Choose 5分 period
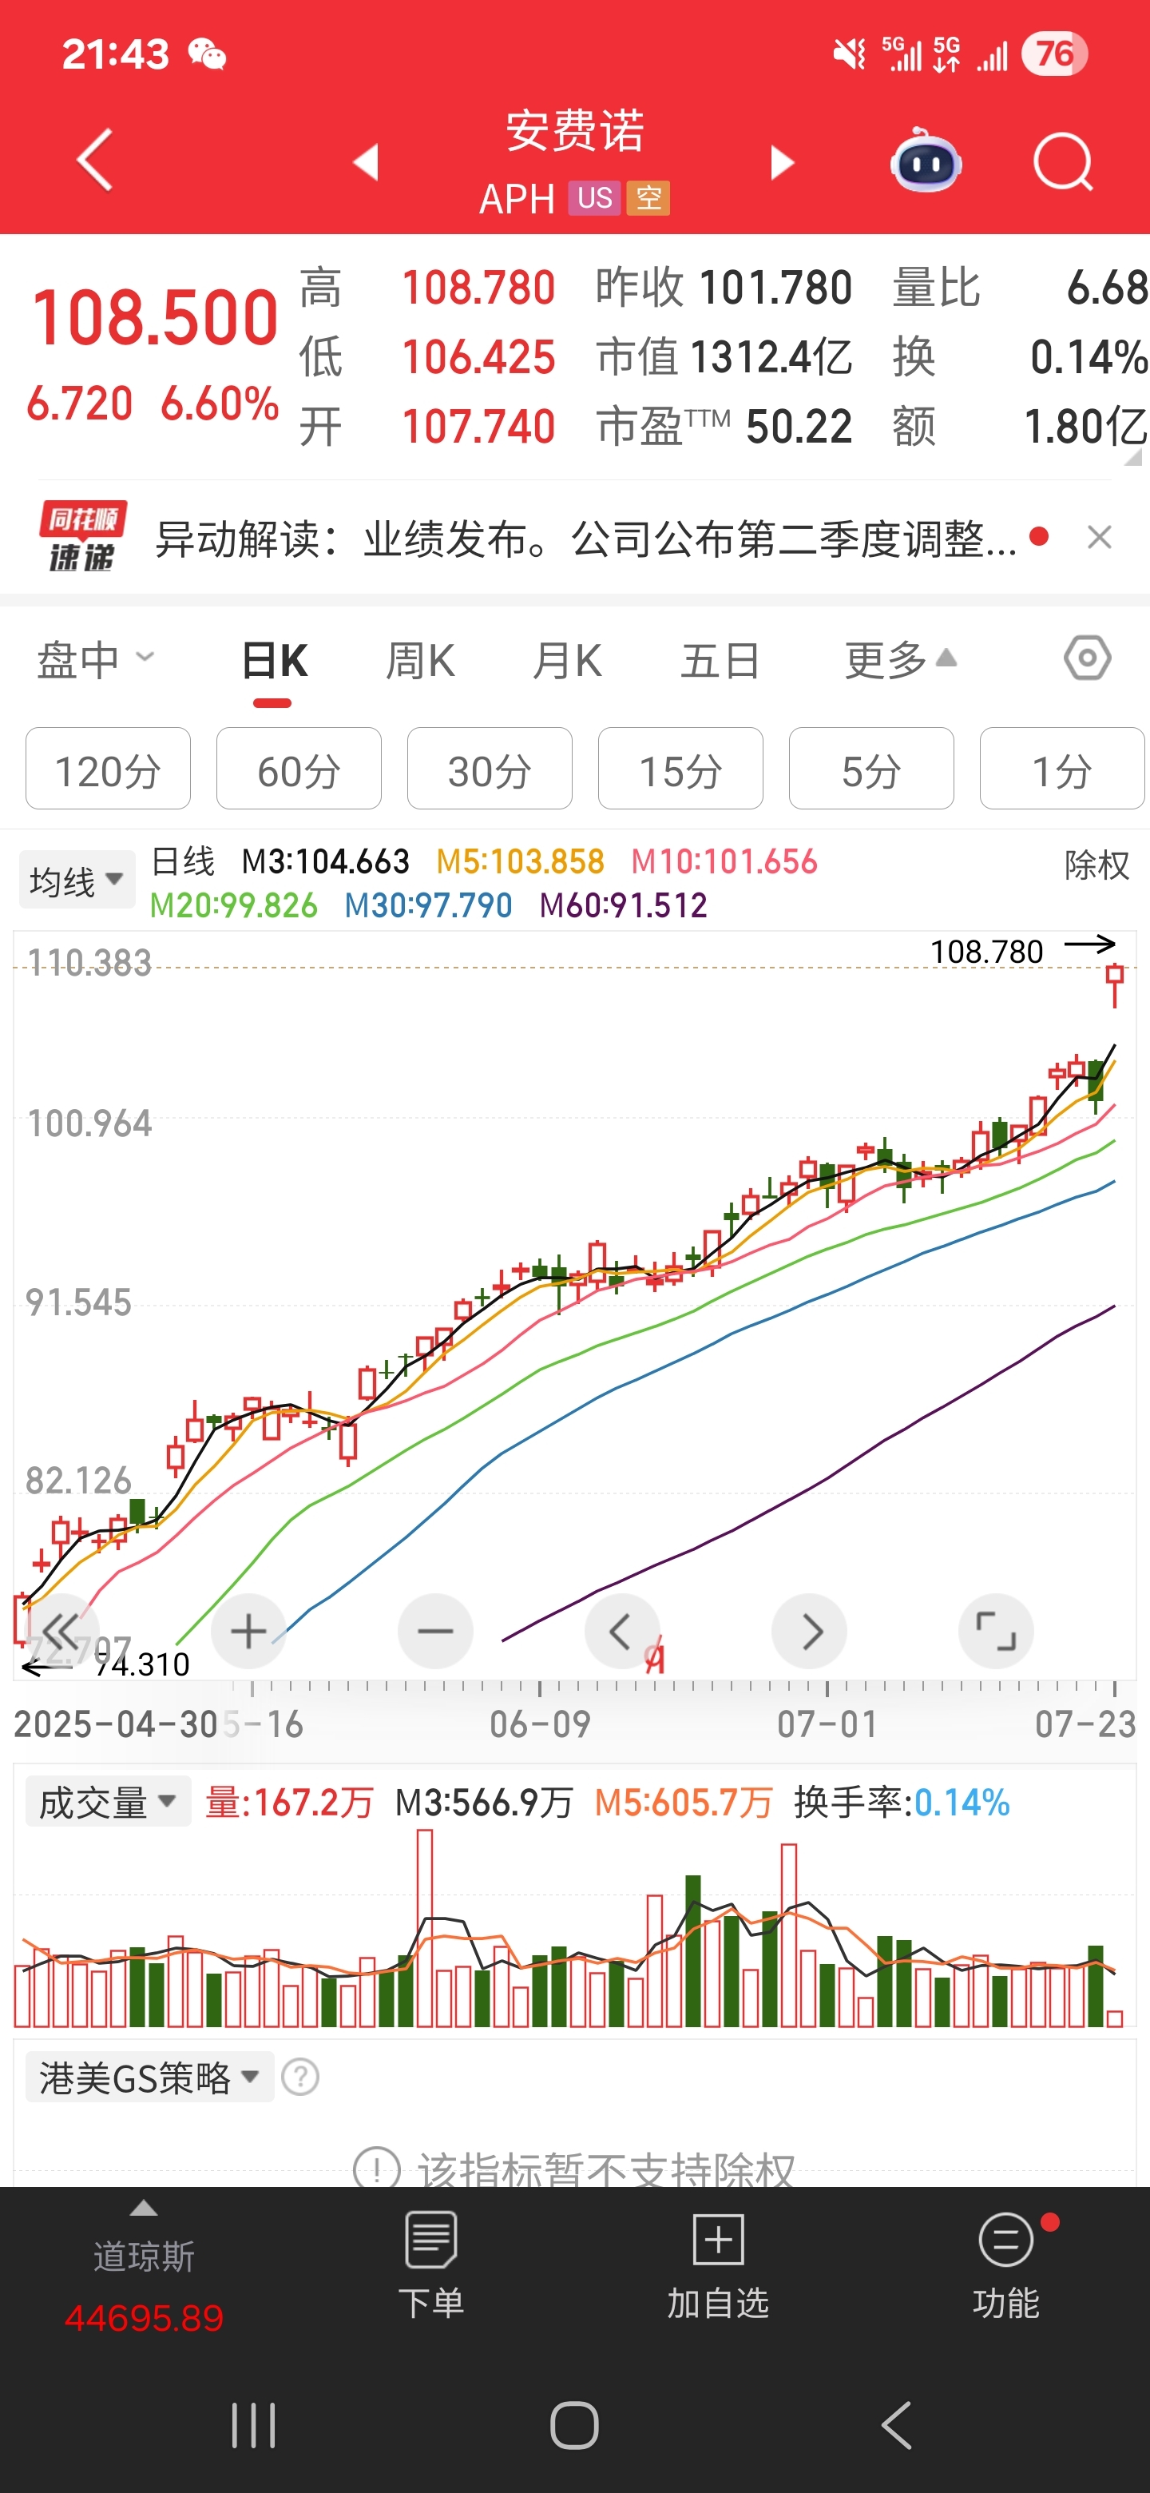The height and width of the screenshot is (2493, 1150). point(871,769)
